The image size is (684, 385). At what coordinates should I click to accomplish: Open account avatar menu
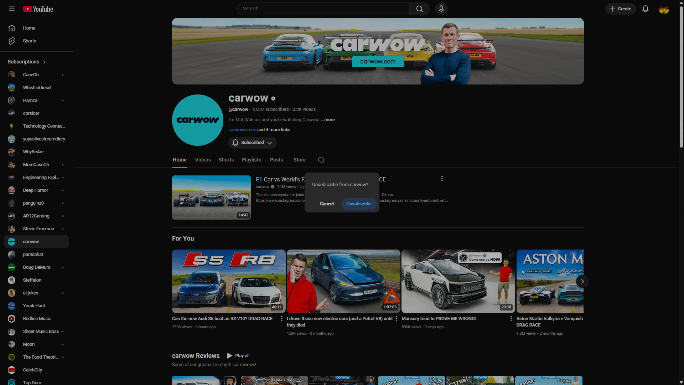pos(664,9)
